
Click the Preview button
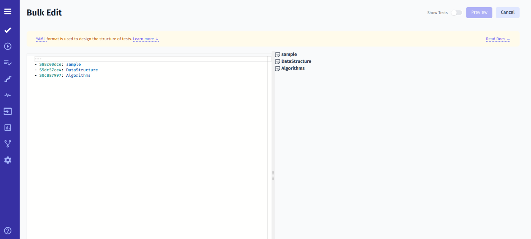pos(479,12)
